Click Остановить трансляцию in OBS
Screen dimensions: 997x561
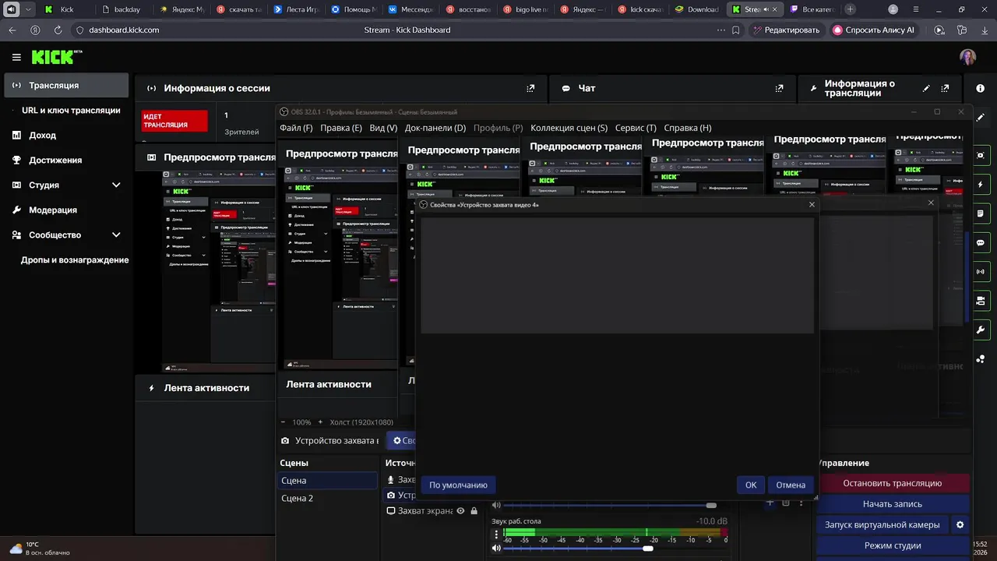[893, 483]
